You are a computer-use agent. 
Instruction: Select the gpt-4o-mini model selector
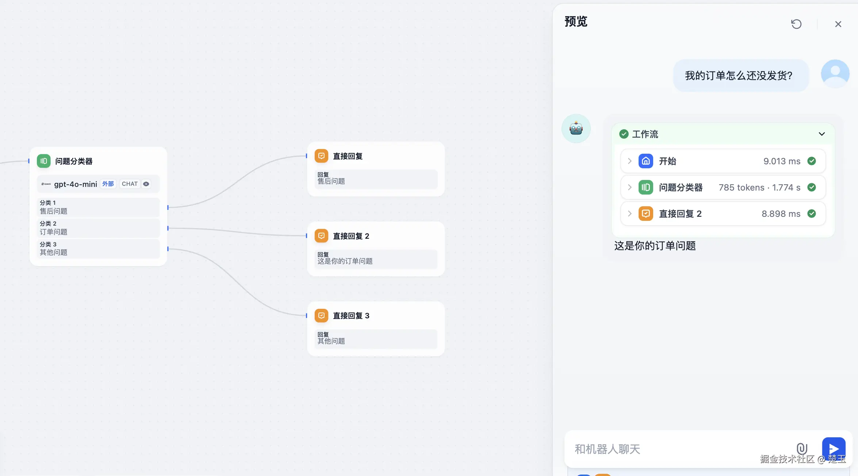[75, 184]
